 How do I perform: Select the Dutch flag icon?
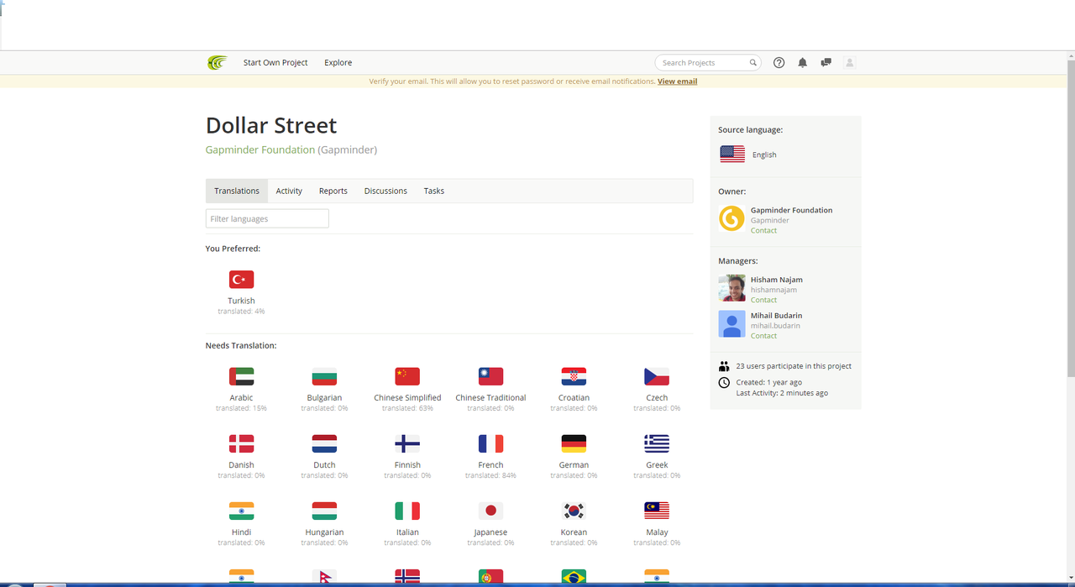[x=324, y=443]
